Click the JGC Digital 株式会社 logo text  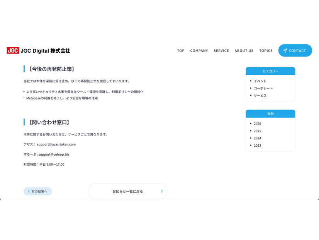pos(45,51)
